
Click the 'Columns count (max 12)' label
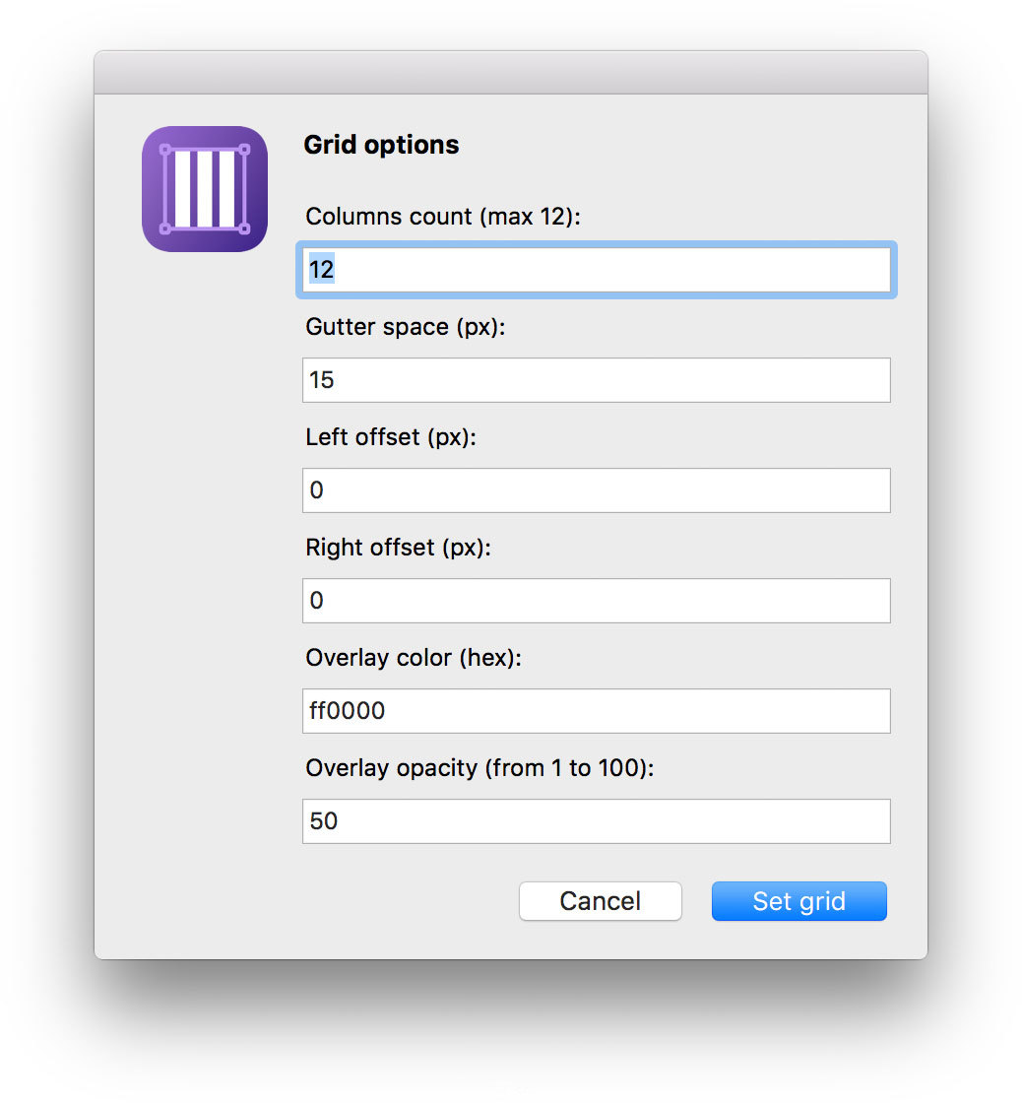[x=443, y=217]
